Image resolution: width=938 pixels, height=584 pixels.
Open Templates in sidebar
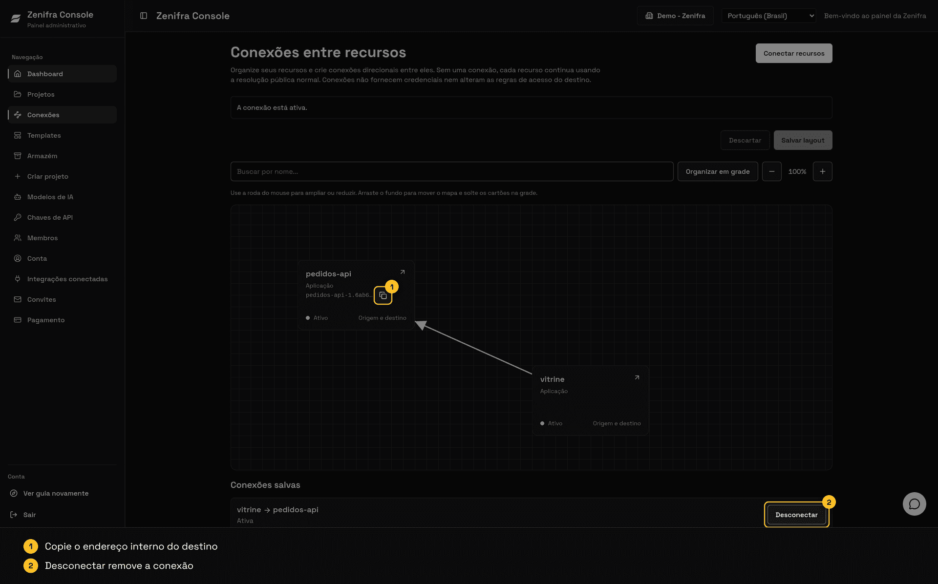coord(63,135)
